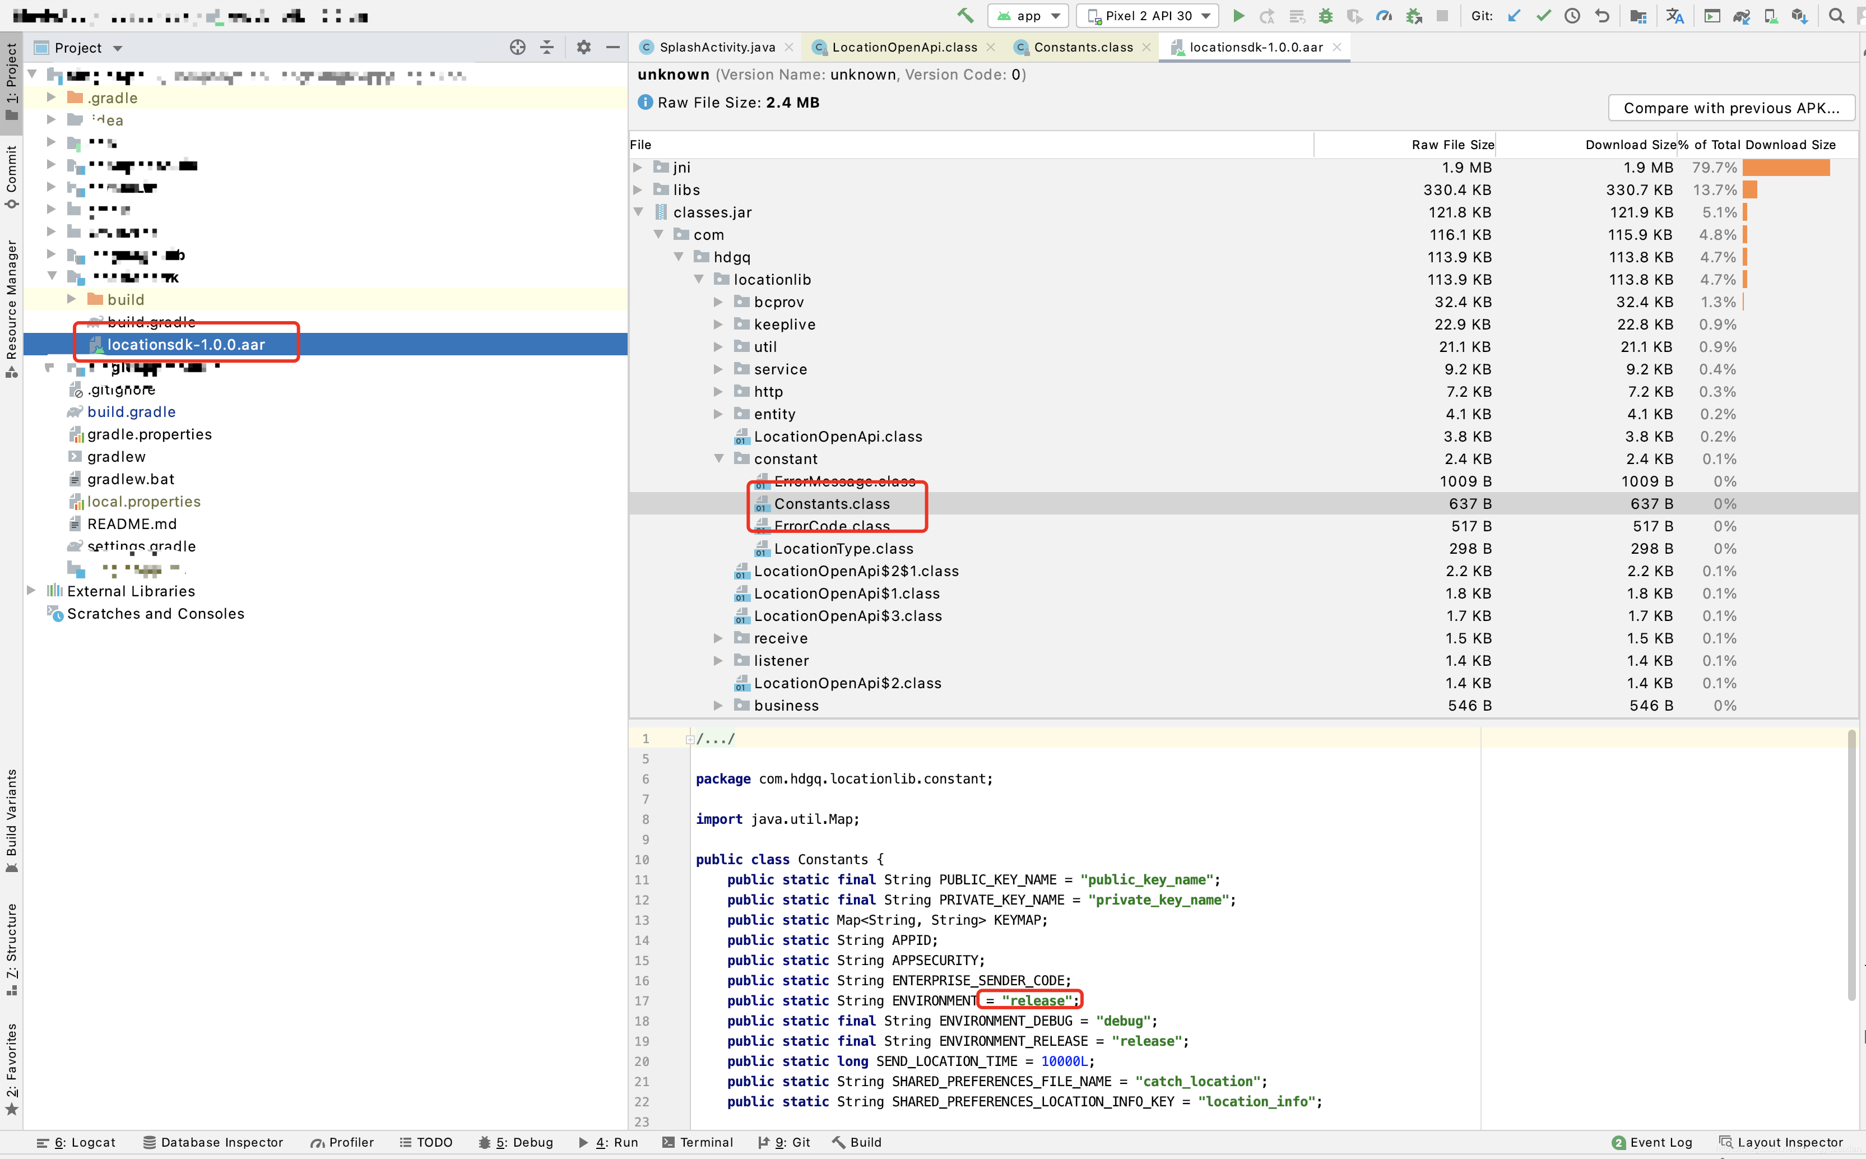Click Collapse All icon in Project panel
The height and width of the screenshot is (1159, 1866).
547,48
